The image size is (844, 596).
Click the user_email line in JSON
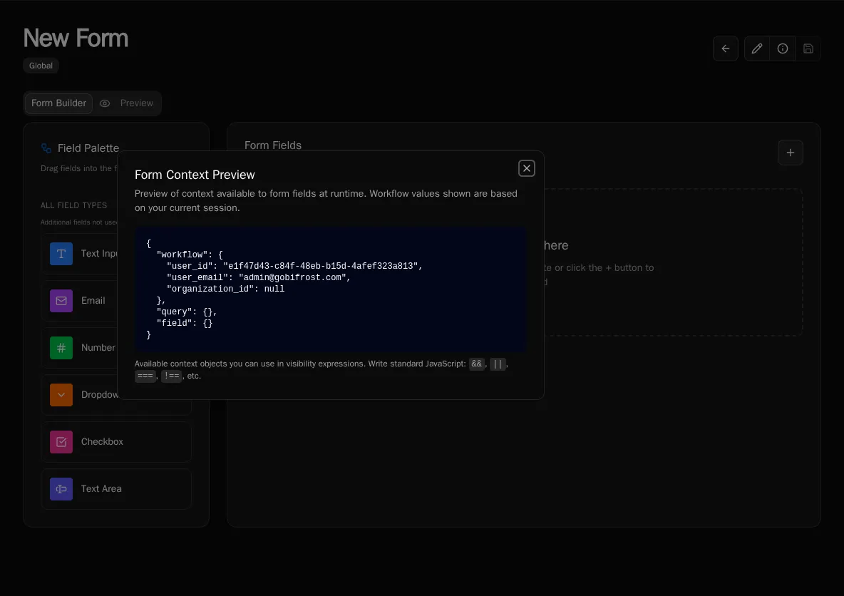258,277
